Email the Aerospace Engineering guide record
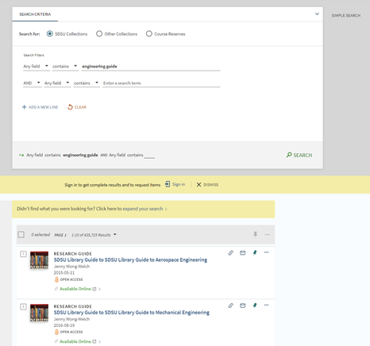This screenshot has height=346, width=370. [243, 253]
